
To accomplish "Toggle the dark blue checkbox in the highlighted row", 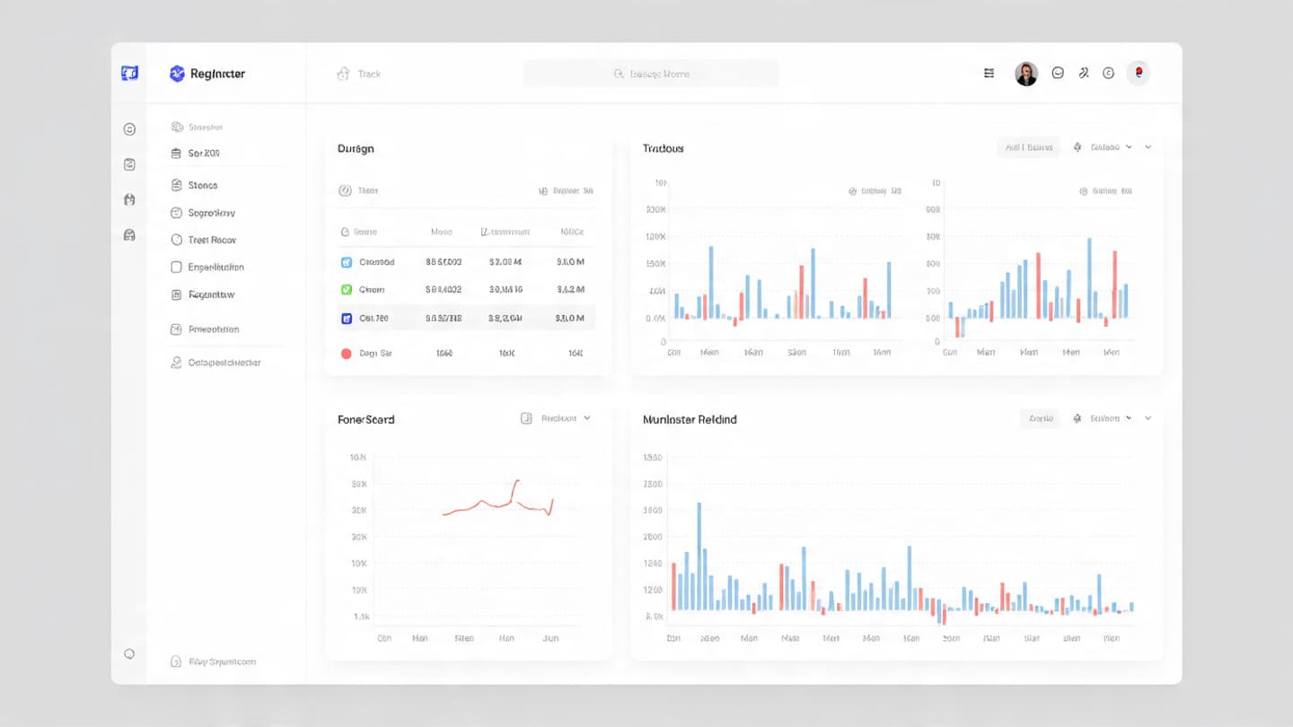I will pyautogui.click(x=347, y=318).
